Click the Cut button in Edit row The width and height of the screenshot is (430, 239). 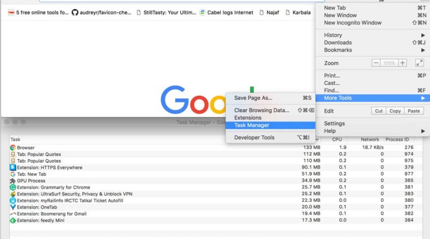pyautogui.click(x=379, y=111)
